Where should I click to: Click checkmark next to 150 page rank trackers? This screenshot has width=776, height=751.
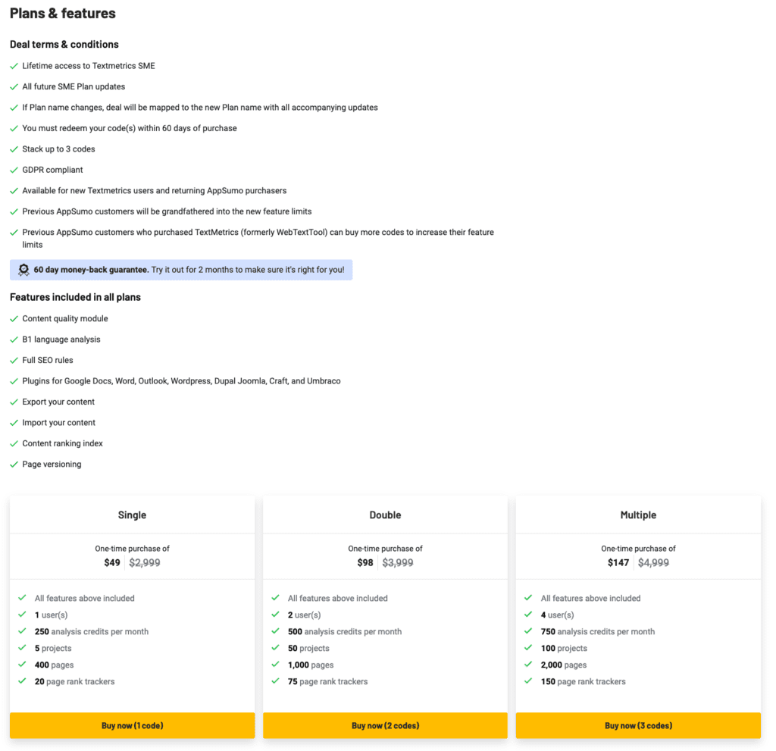(528, 681)
